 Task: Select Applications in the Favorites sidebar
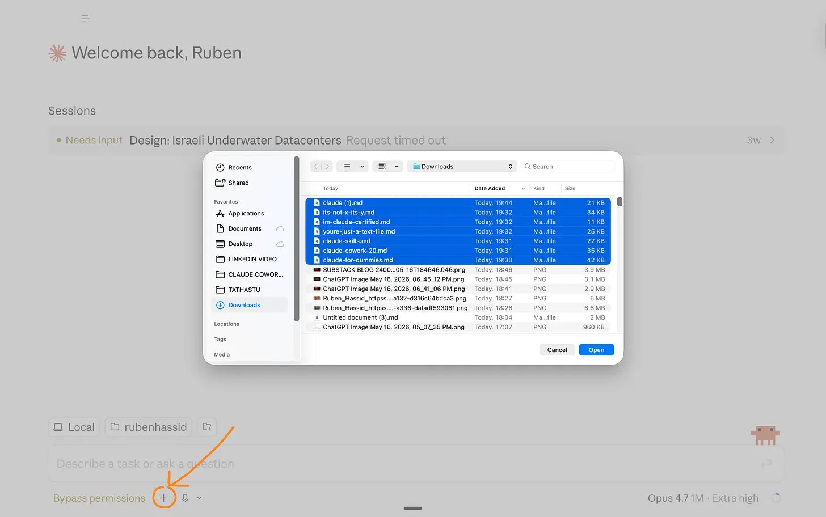[246, 213]
